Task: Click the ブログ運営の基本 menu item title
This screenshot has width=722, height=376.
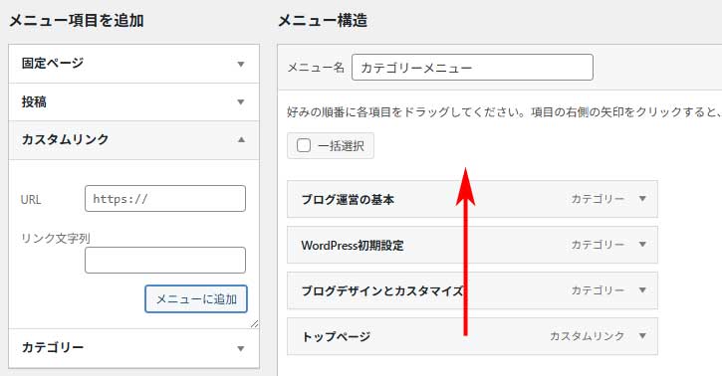Action: [x=348, y=200]
